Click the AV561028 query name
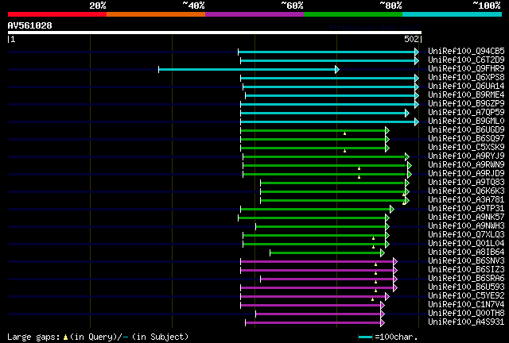 coord(30,25)
